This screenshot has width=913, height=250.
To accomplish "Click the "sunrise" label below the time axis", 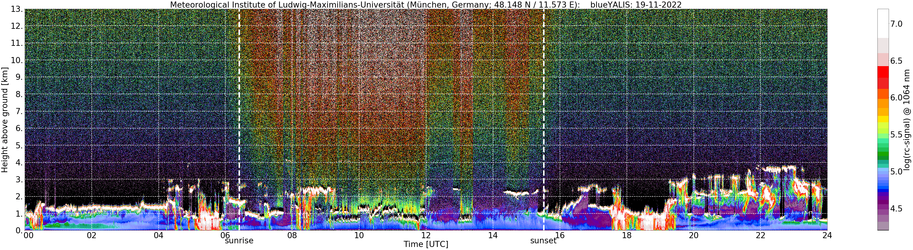I will [239, 241].
